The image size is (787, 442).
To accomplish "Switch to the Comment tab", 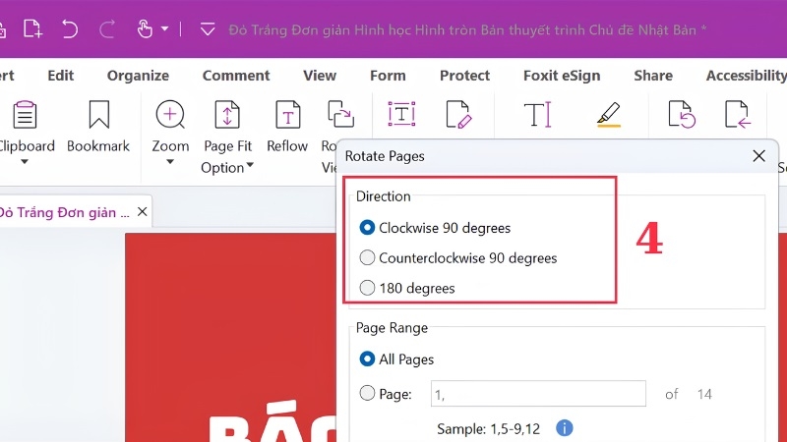I will [236, 76].
